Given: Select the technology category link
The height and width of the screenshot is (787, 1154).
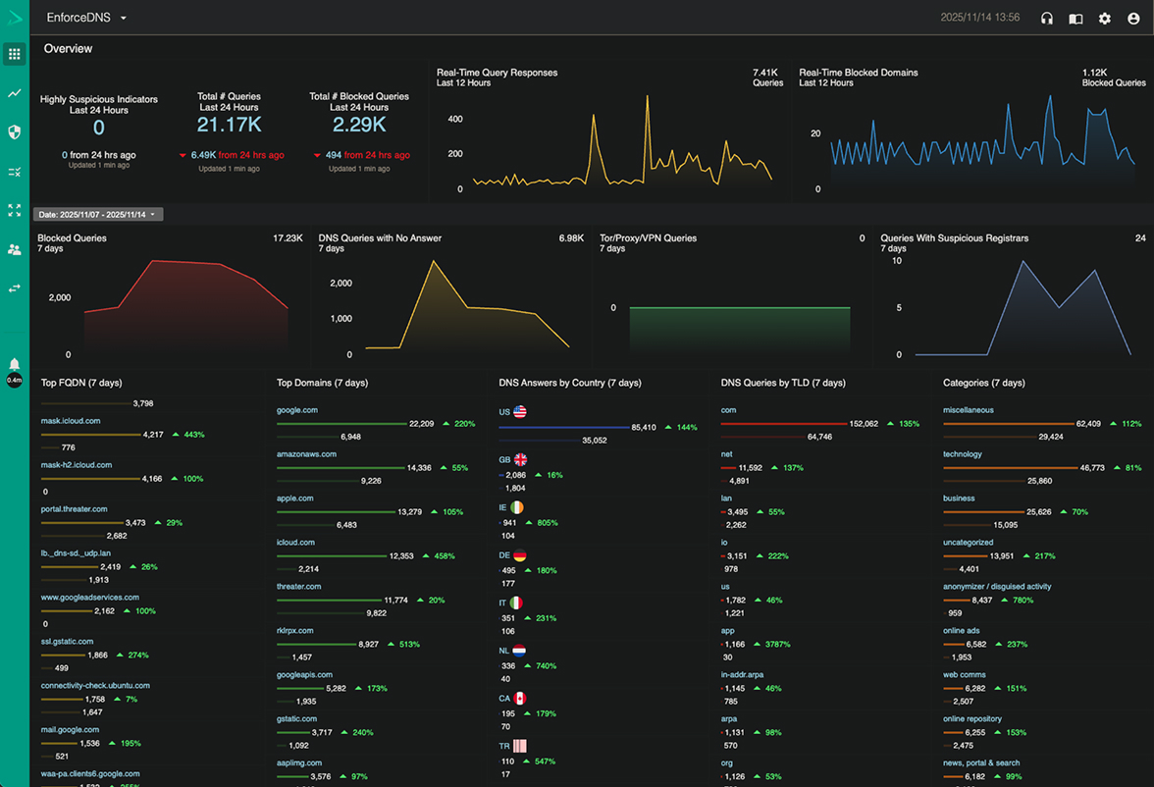Looking at the screenshot, I should point(962,454).
